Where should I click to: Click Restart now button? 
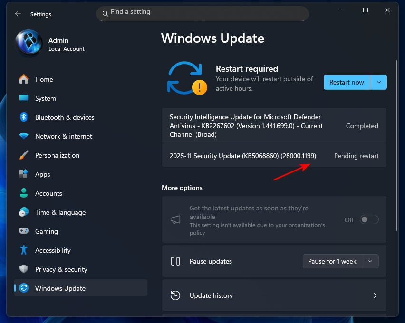(347, 82)
